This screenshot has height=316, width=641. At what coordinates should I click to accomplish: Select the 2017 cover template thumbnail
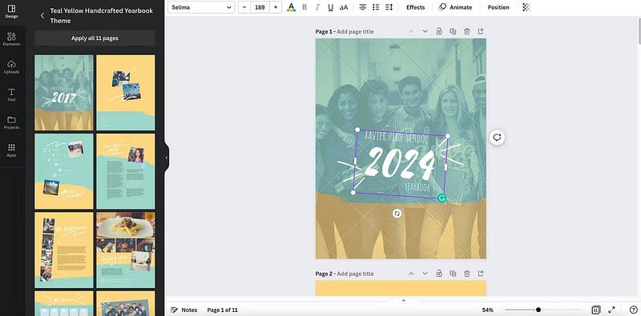point(64,93)
